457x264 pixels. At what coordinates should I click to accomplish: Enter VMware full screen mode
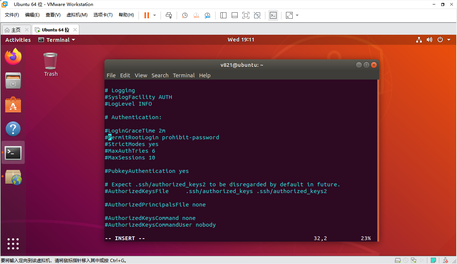246,15
